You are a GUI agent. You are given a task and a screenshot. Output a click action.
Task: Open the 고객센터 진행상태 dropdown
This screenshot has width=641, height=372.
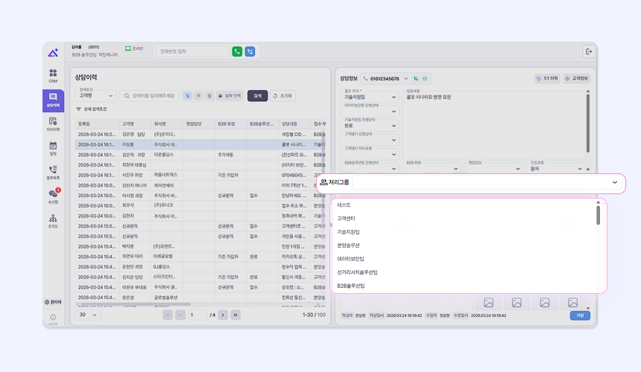pos(370,140)
